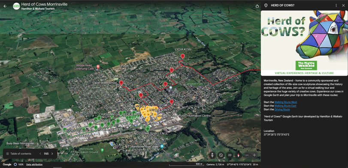The image size is (348, 168).
Task: Click the compass to reset north
Action: point(239,155)
